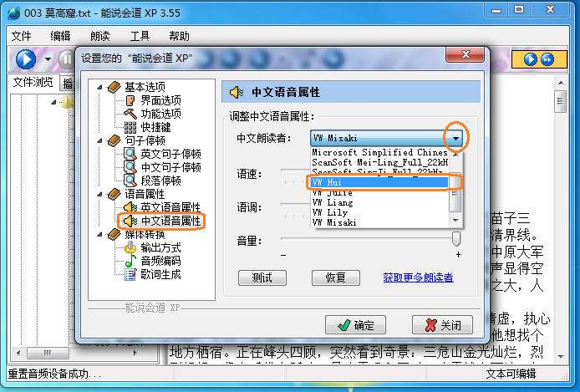Click the 测试 test button

click(x=262, y=277)
